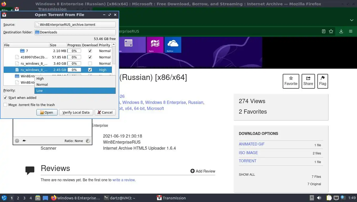The width and height of the screenshot is (357, 202).
Task: Switch to workspace 3 in taskbar
Action: coord(24,198)
